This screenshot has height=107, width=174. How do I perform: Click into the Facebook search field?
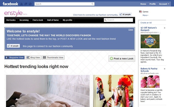(x=63, y=4)
